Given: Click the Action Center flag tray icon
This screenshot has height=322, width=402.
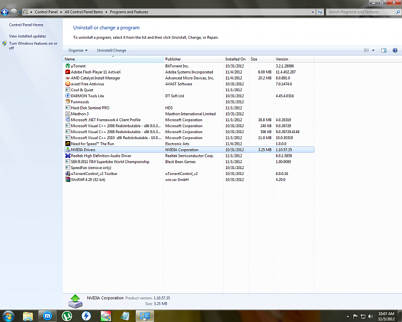Looking at the screenshot, I should pyautogui.click(x=355, y=316).
